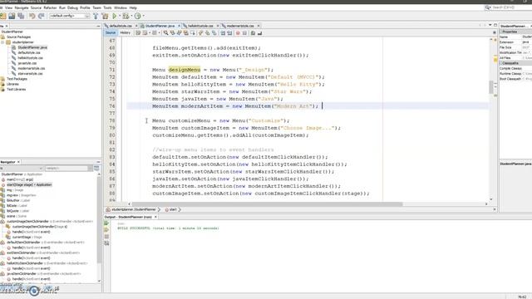532x299 pixels.
Task: Open the Window menu
Action: pyautogui.click(x=120, y=7)
